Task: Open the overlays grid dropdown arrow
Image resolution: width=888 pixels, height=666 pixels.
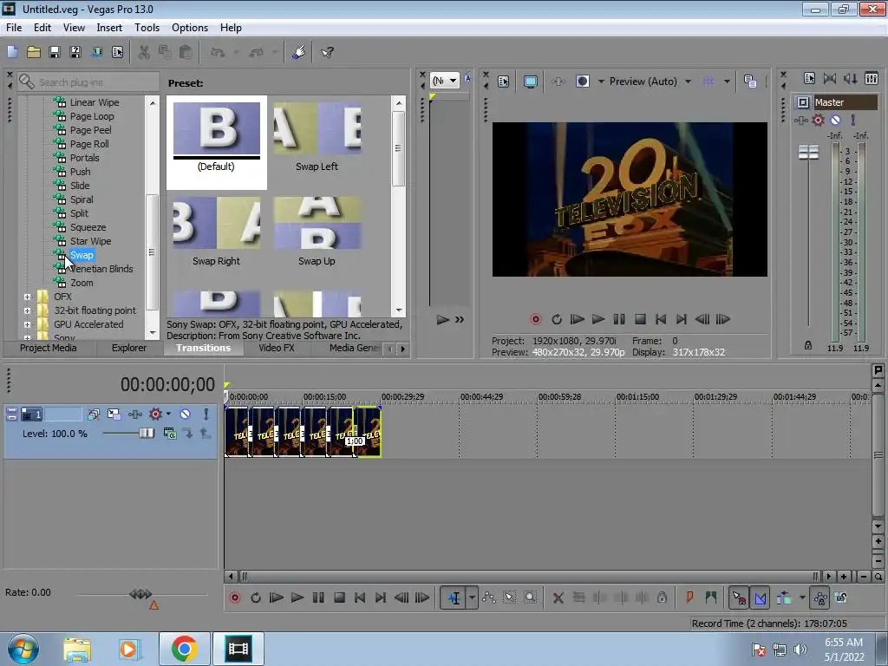Action: click(727, 82)
